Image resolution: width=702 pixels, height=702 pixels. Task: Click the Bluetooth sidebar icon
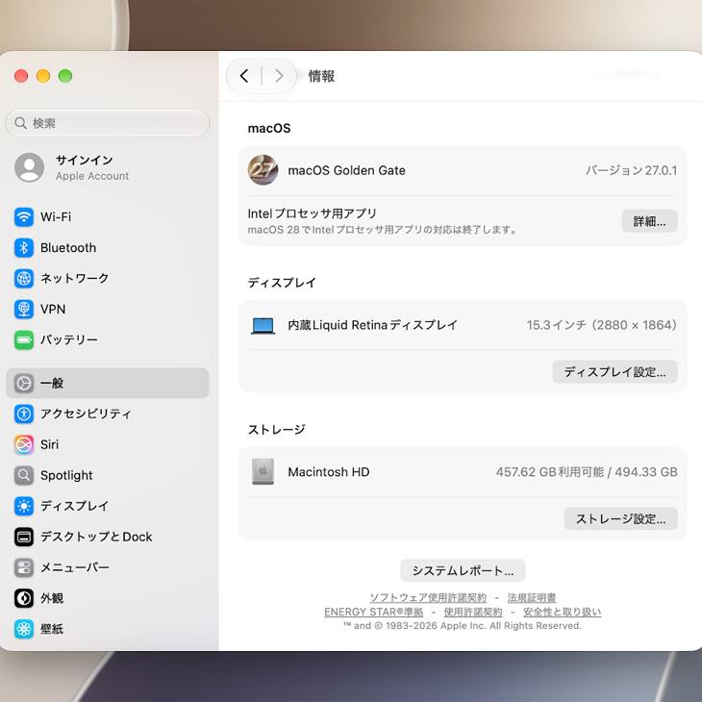[x=24, y=247]
